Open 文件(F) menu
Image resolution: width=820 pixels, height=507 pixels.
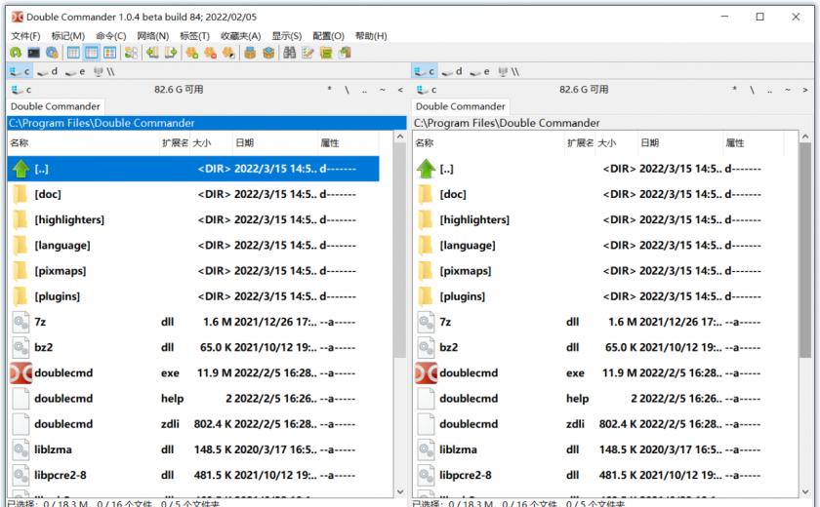click(x=25, y=36)
